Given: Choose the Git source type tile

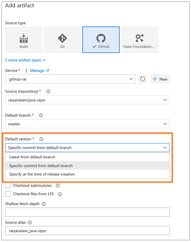Looking at the screenshot, I should pyautogui.click(x=62, y=40).
